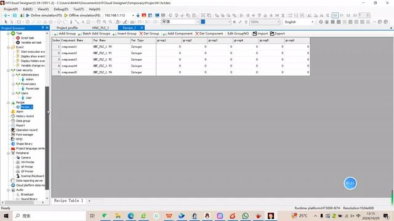This screenshot has width=394, height=221.
Task: Click the Del Component button
Action: pyautogui.click(x=209, y=33)
